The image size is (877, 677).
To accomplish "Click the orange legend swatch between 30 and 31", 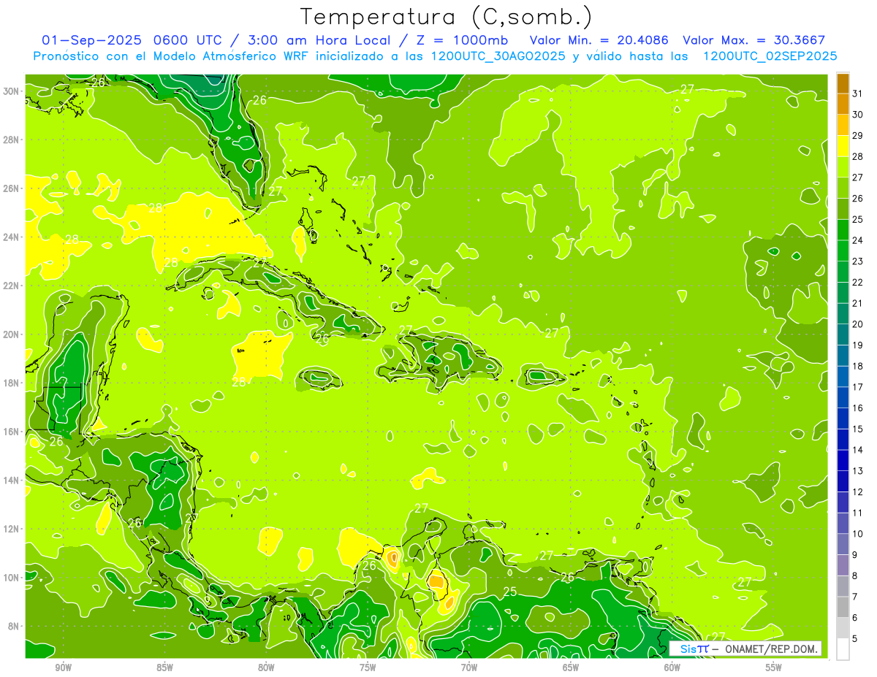I will [x=843, y=104].
